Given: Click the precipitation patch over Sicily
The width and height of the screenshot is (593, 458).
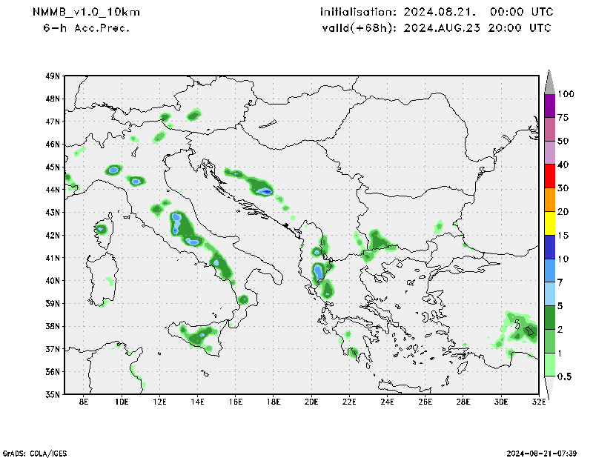Looking at the screenshot, I should pyautogui.click(x=199, y=336).
